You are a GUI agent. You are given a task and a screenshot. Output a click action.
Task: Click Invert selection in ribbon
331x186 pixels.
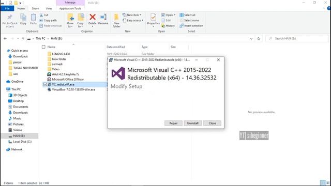coord(191,25)
